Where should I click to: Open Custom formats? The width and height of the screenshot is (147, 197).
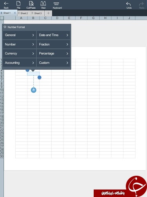click(53, 63)
